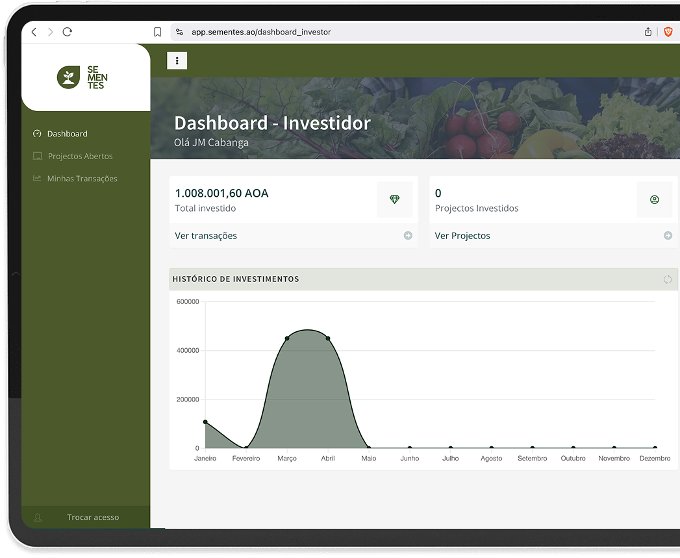Viewport: 680px width, 558px height.
Task: Click the user icon on Projectos Investidos card
Action: pos(654,199)
